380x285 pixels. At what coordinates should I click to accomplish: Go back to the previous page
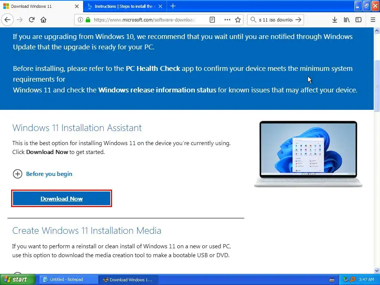7,20
